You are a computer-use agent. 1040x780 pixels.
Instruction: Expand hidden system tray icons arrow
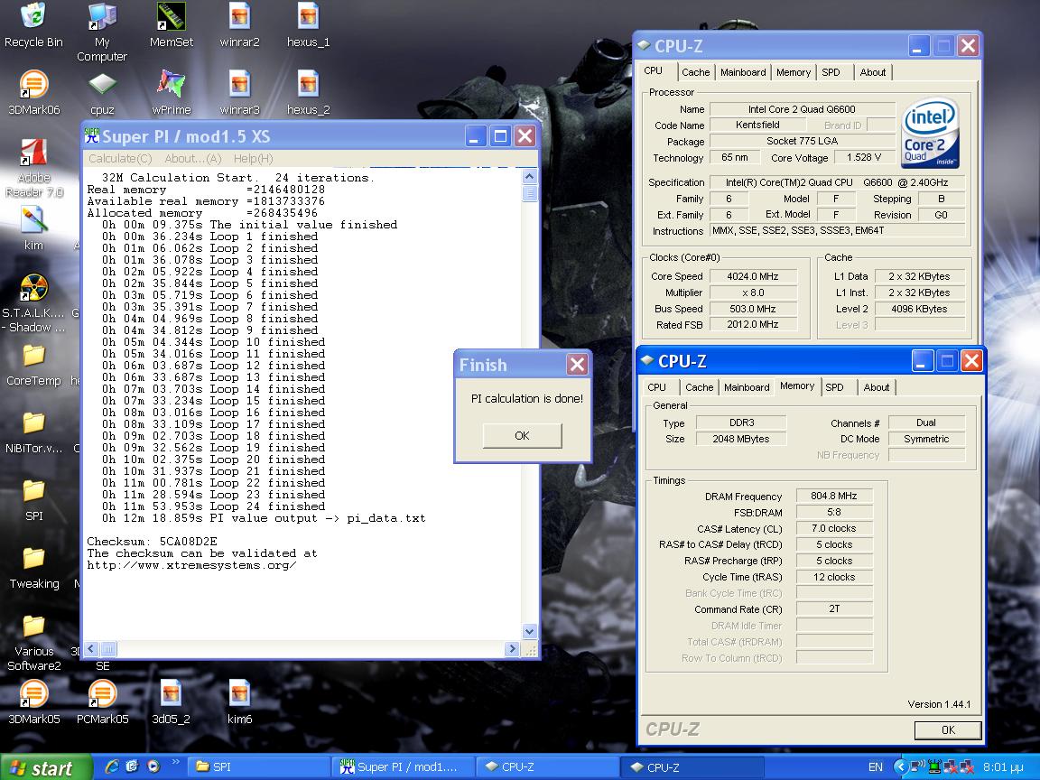(900, 767)
